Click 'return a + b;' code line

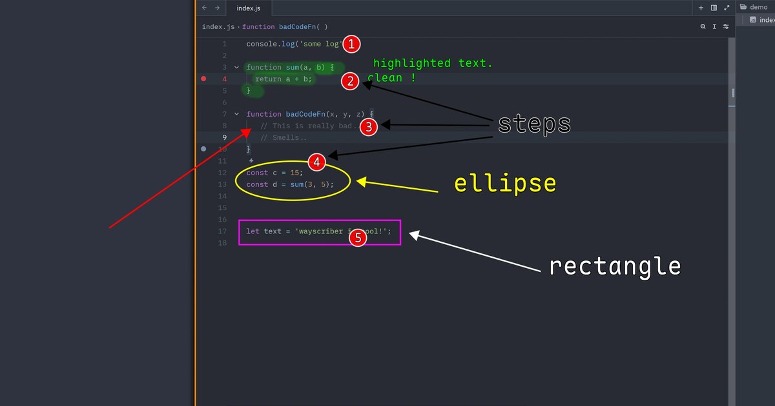pyautogui.click(x=284, y=79)
